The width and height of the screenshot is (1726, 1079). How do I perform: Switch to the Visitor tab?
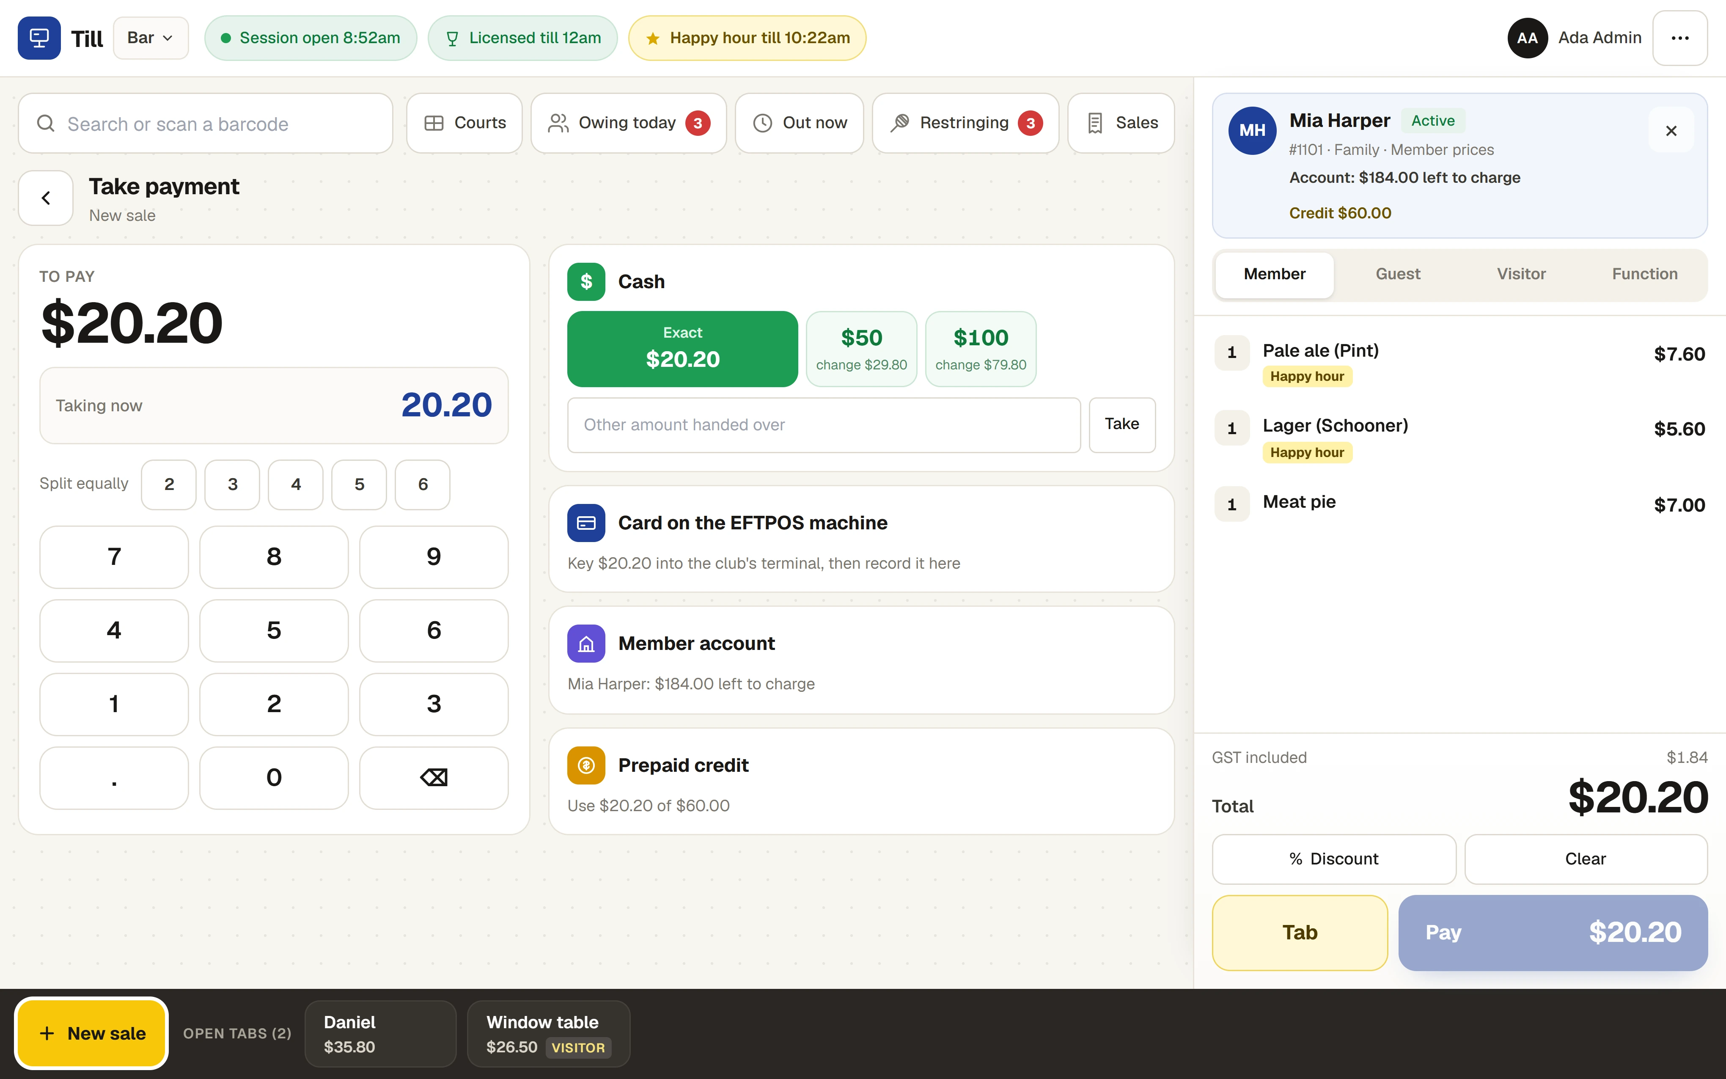(1521, 274)
